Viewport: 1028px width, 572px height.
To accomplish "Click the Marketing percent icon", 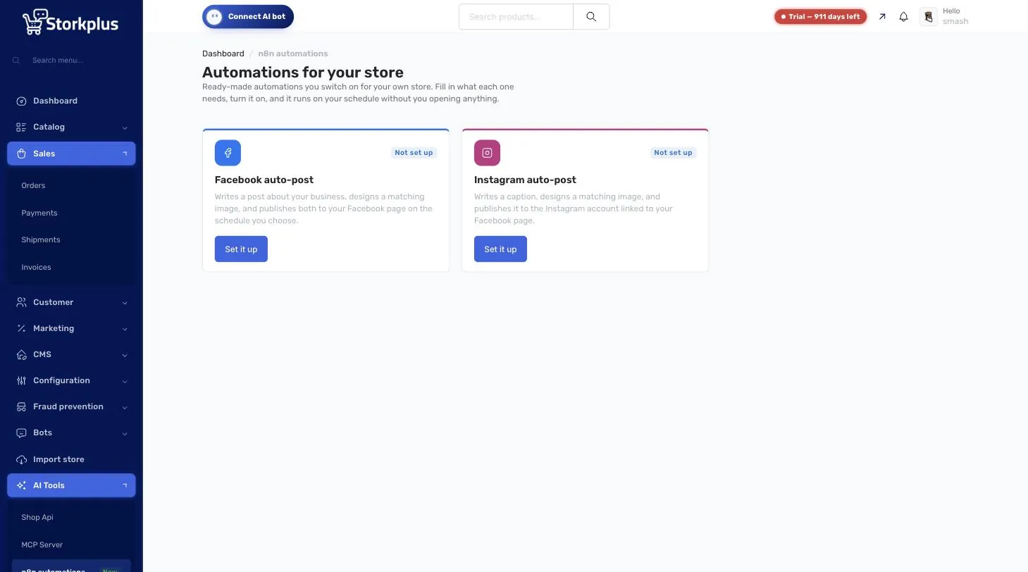I will click(x=21, y=328).
